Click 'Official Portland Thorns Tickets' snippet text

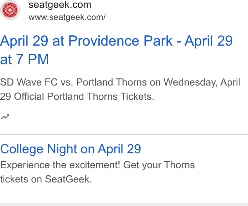click(84, 97)
